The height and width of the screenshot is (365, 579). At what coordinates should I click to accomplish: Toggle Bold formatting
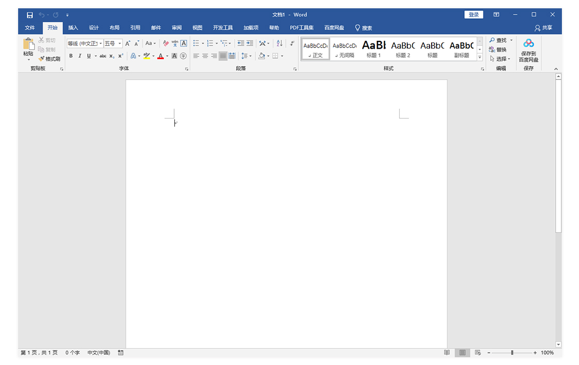coord(71,56)
